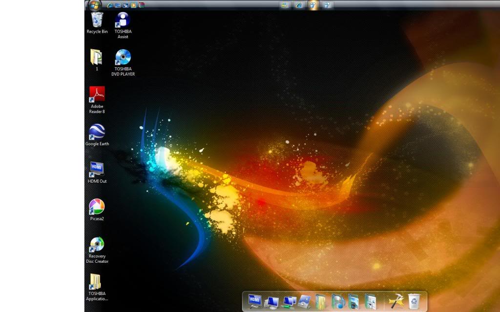Open the Windows Start orb
This screenshot has width=500, height=312.
click(x=94, y=4)
